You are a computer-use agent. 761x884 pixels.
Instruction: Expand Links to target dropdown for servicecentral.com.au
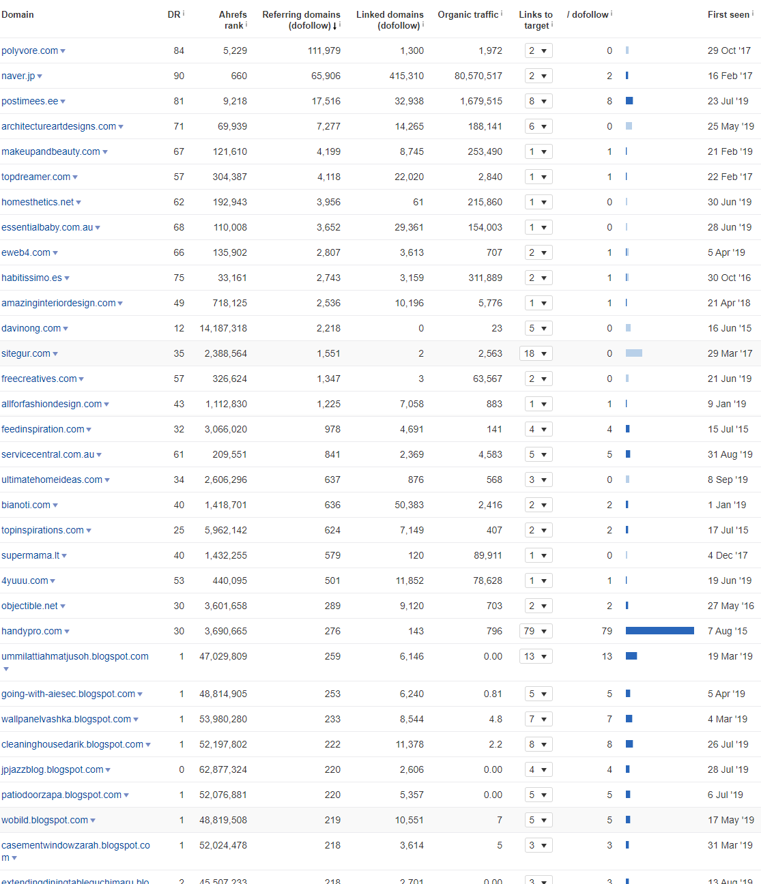click(x=539, y=454)
